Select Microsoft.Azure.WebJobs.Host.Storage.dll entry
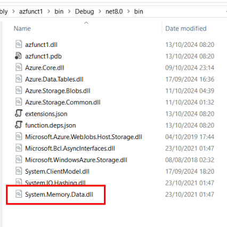227x227 pixels. point(84,137)
